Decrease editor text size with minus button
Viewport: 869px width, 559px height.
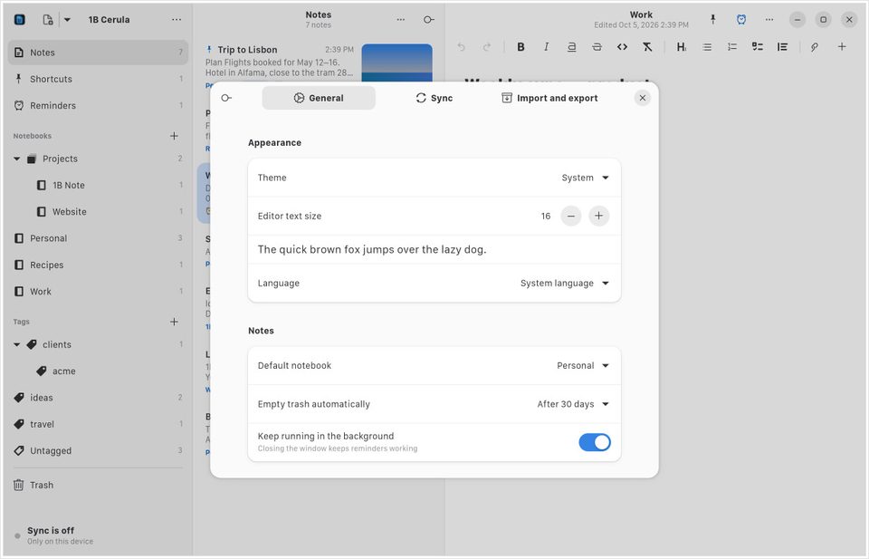pos(571,216)
